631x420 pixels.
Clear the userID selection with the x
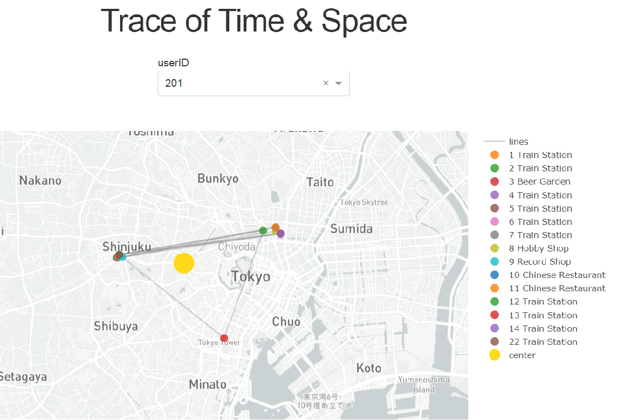[x=325, y=83]
